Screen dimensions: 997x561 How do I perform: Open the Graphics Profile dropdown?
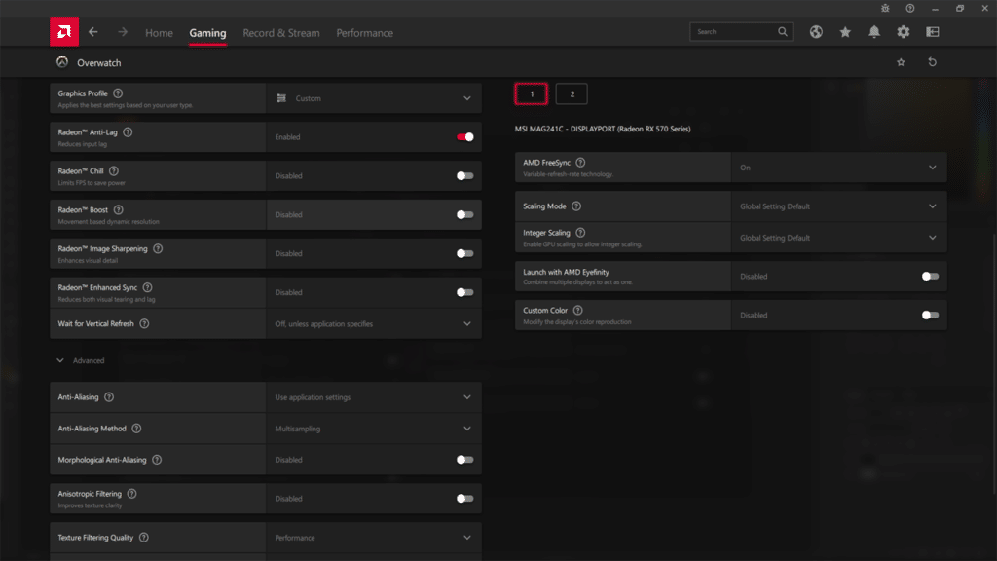click(x=374, y=98)
